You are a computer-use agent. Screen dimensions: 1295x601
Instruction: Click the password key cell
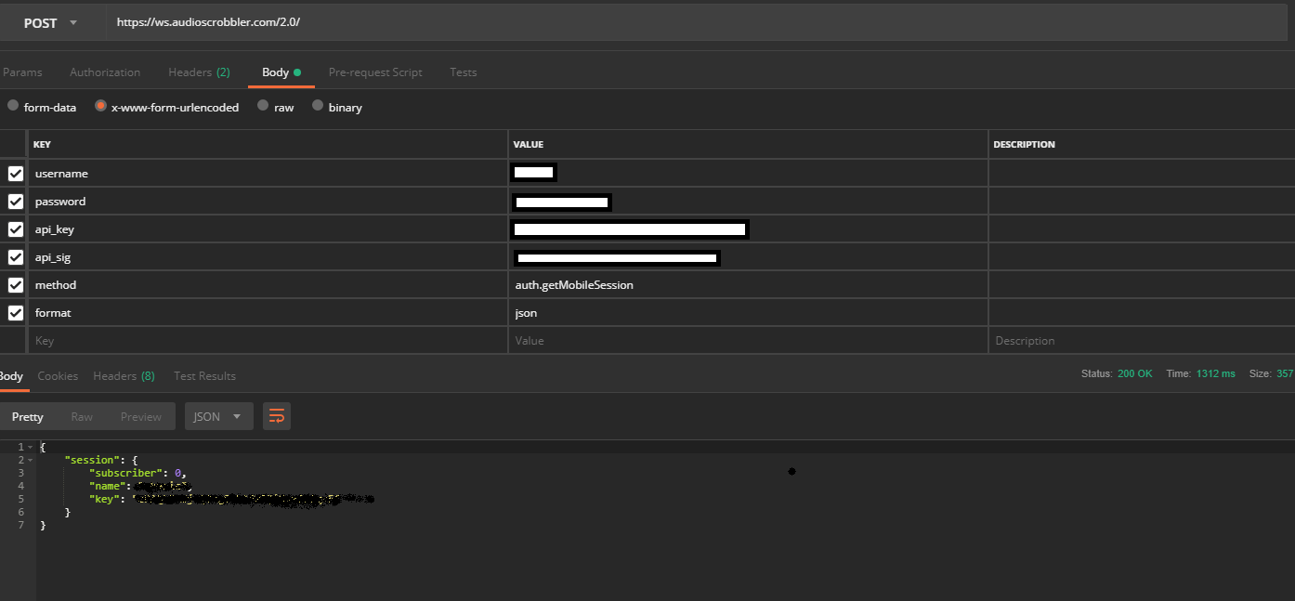coord(268,202)
